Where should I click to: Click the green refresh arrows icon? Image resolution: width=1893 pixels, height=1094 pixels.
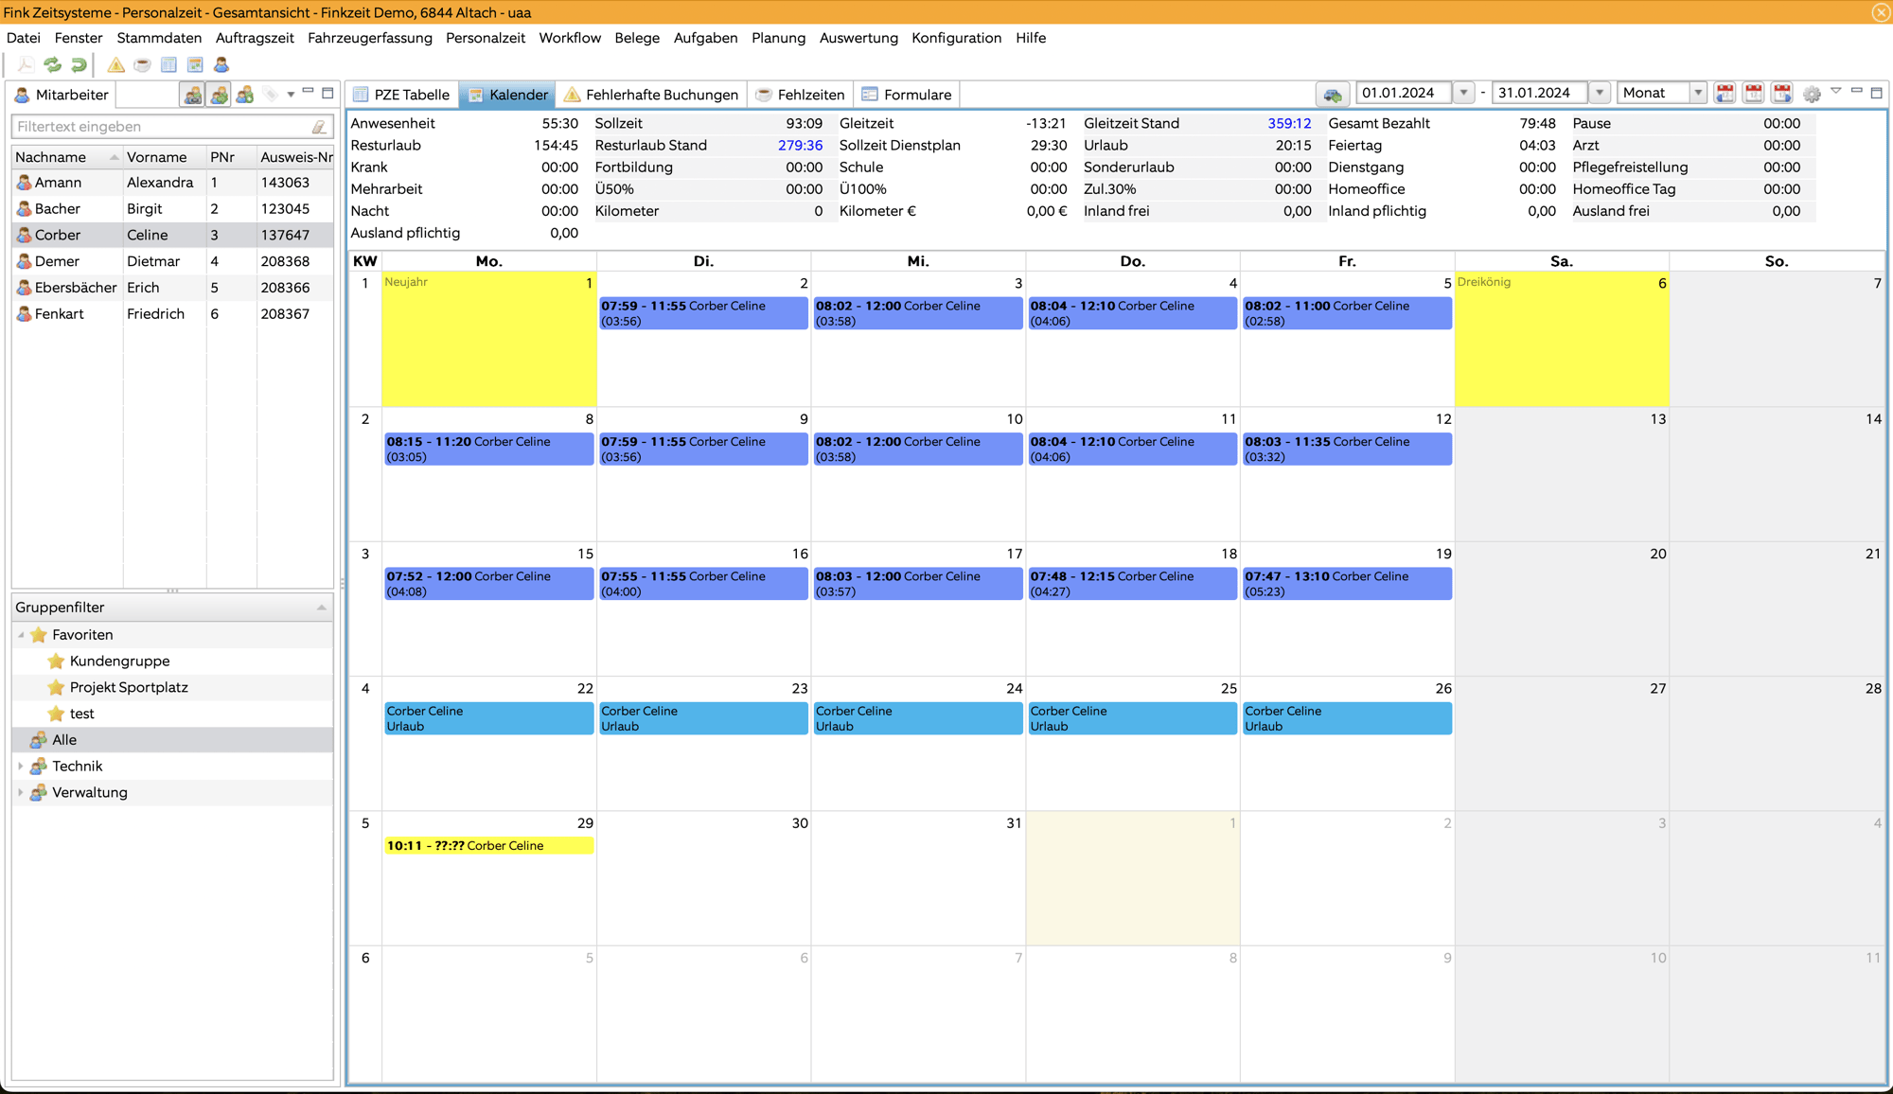pos(53,64)
